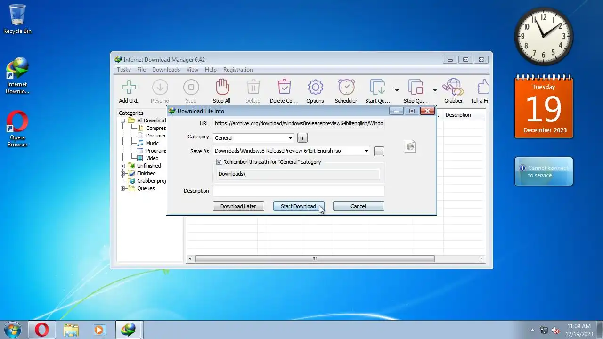603x339 pixels.
Task: Click the Cancel button
Action: (x=359, y=206)
